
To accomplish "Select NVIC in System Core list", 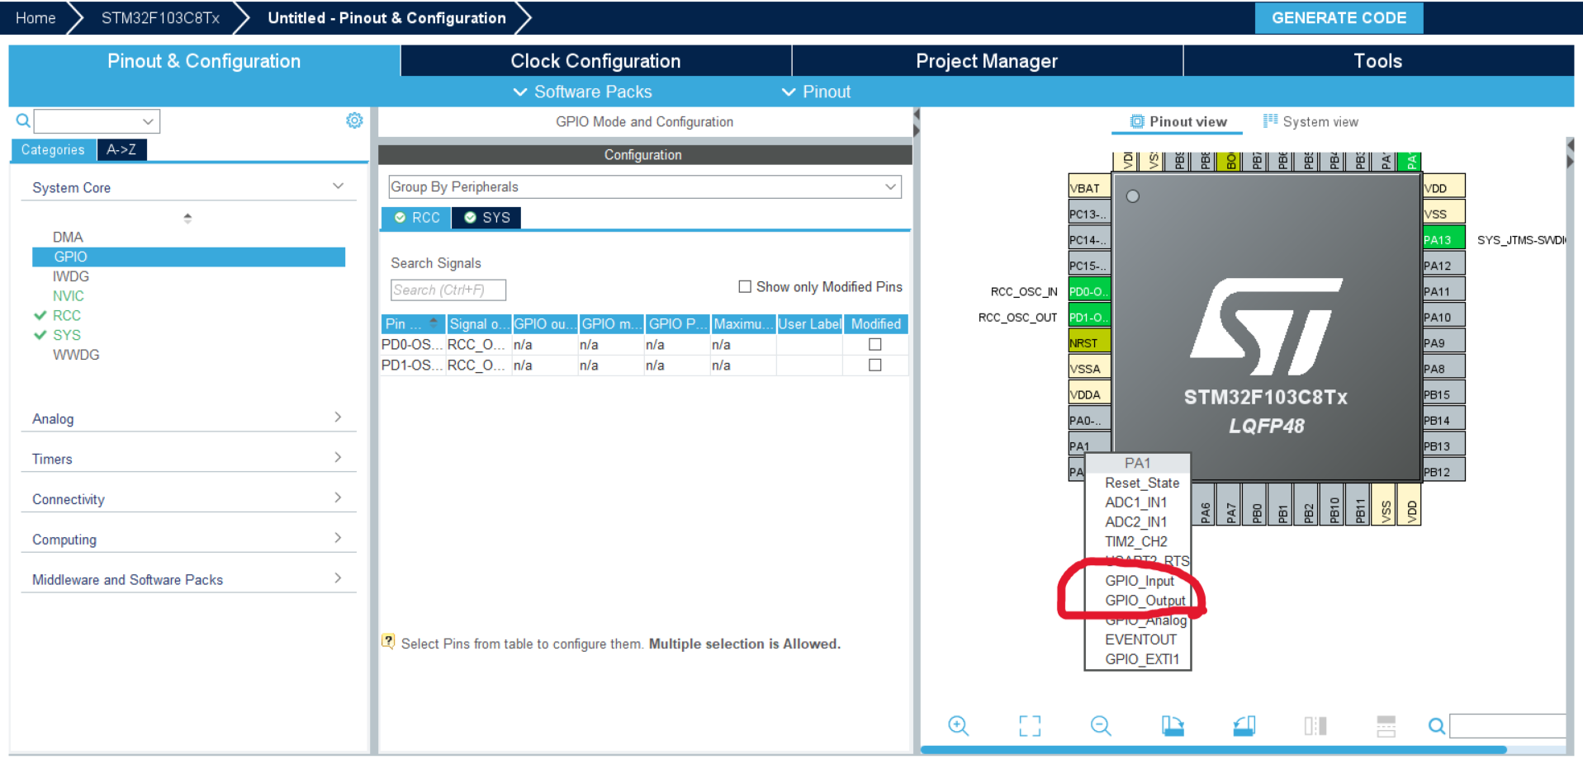I will pyautogui.click(x=68, y=295).
